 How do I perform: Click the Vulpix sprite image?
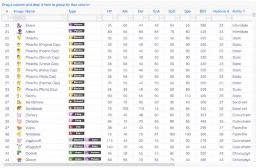coord(19,128)
